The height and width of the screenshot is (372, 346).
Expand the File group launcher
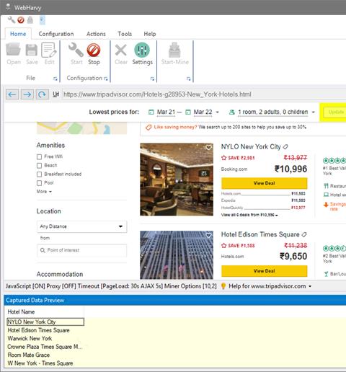(x=56, y=79)
